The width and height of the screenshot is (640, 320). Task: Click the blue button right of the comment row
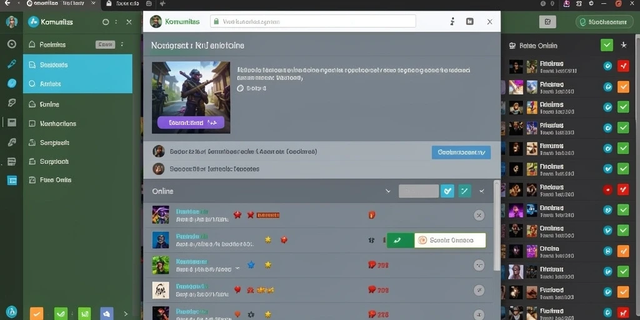461,152
